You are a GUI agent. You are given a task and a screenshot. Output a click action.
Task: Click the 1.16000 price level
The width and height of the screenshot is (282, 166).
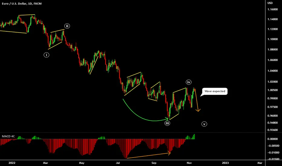click(x=272, y=9)
